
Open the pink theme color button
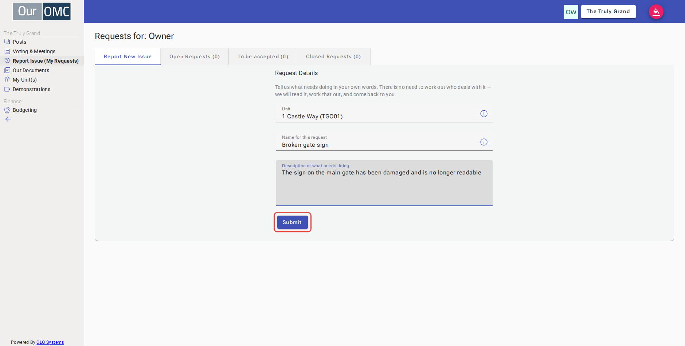point(656,12)
